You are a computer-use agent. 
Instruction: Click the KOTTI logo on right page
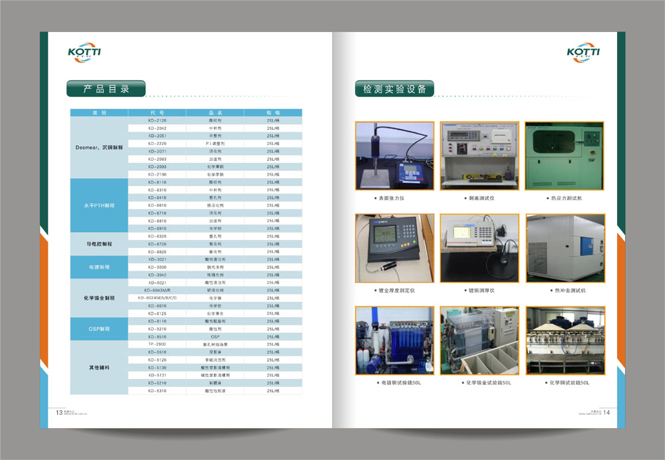click(x=583, y=52)
